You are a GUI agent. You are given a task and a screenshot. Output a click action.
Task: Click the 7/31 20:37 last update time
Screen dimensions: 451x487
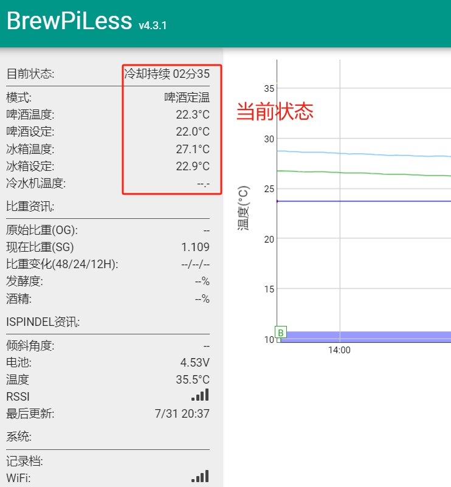pyautogui.click(x=182, y=414)
